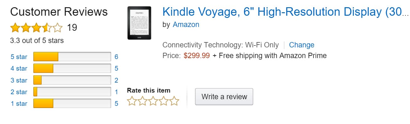The width and height of the screenshot is (410, 124).
Task: Rate this item one star
Action: 132,101
